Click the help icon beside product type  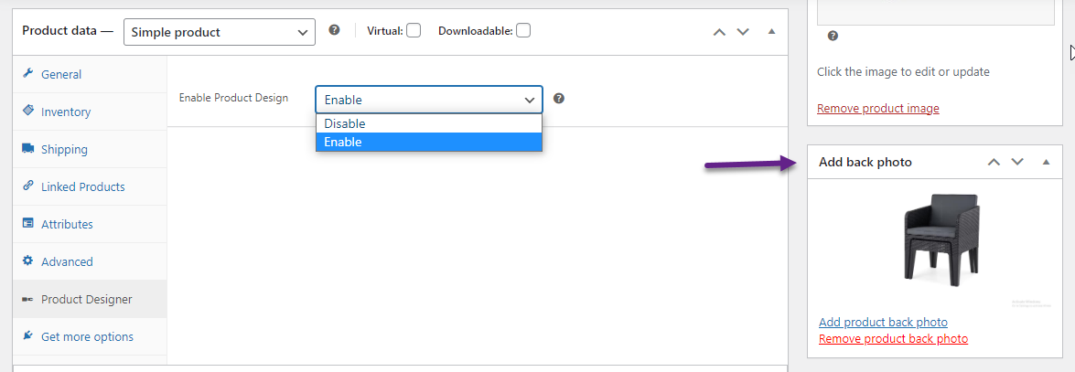(334, 30)
